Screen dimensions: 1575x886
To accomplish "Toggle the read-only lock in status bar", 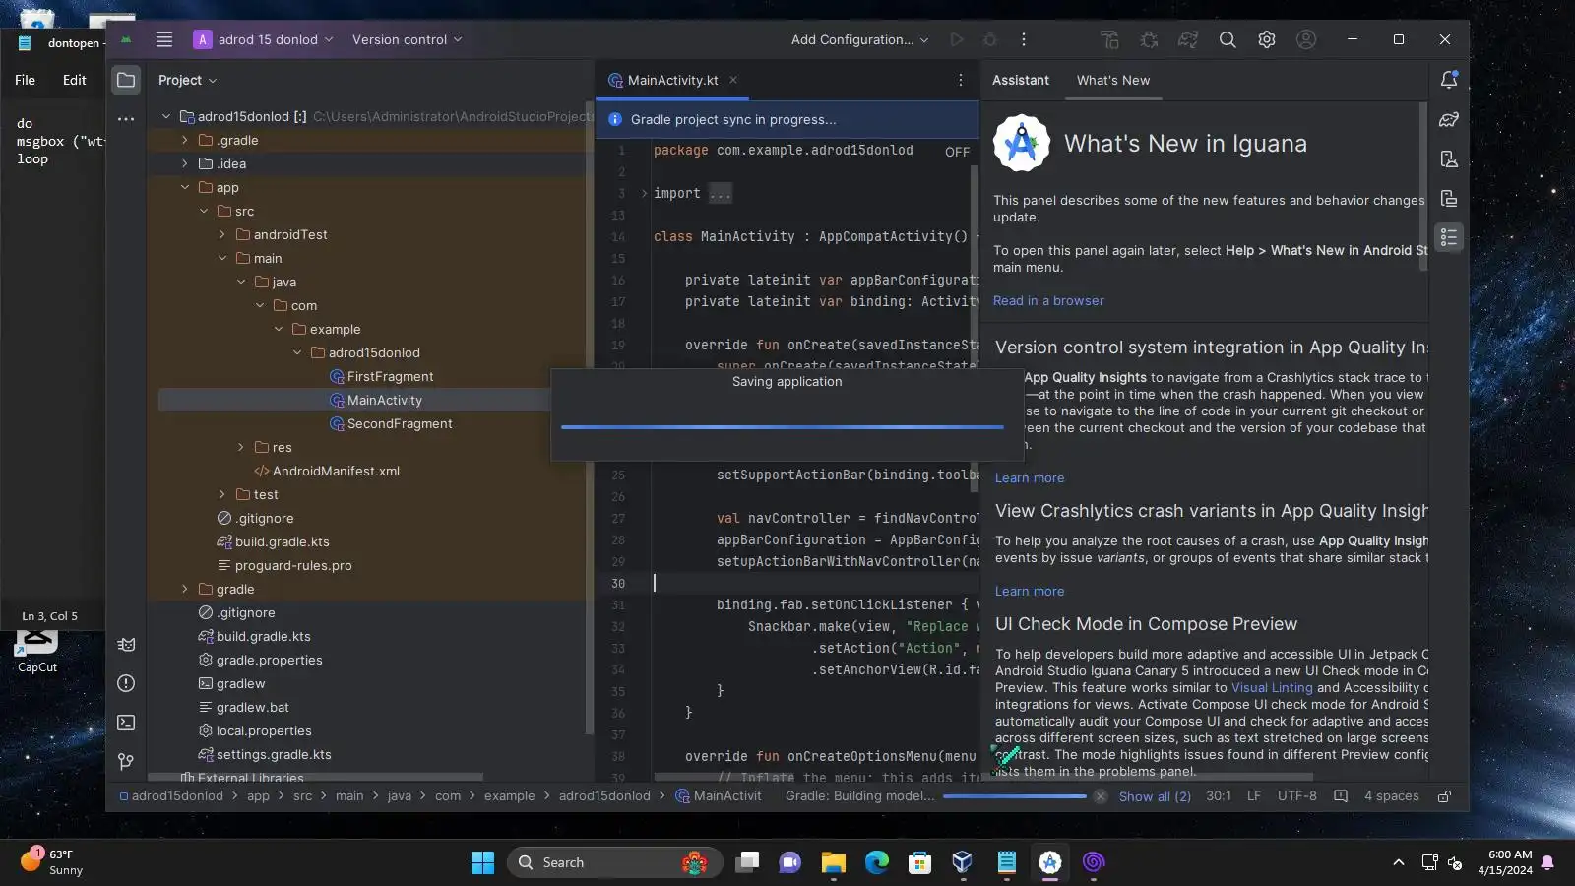I will coord(1444,796).
